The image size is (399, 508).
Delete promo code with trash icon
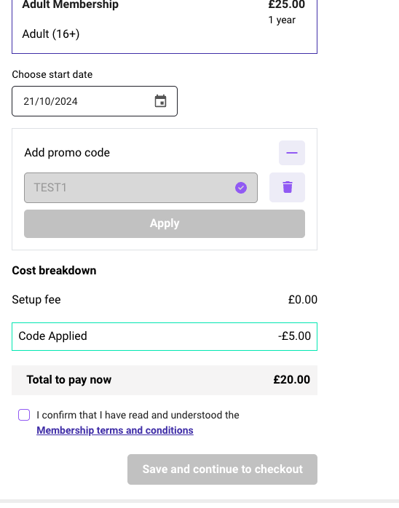click(x=287, y=188)
